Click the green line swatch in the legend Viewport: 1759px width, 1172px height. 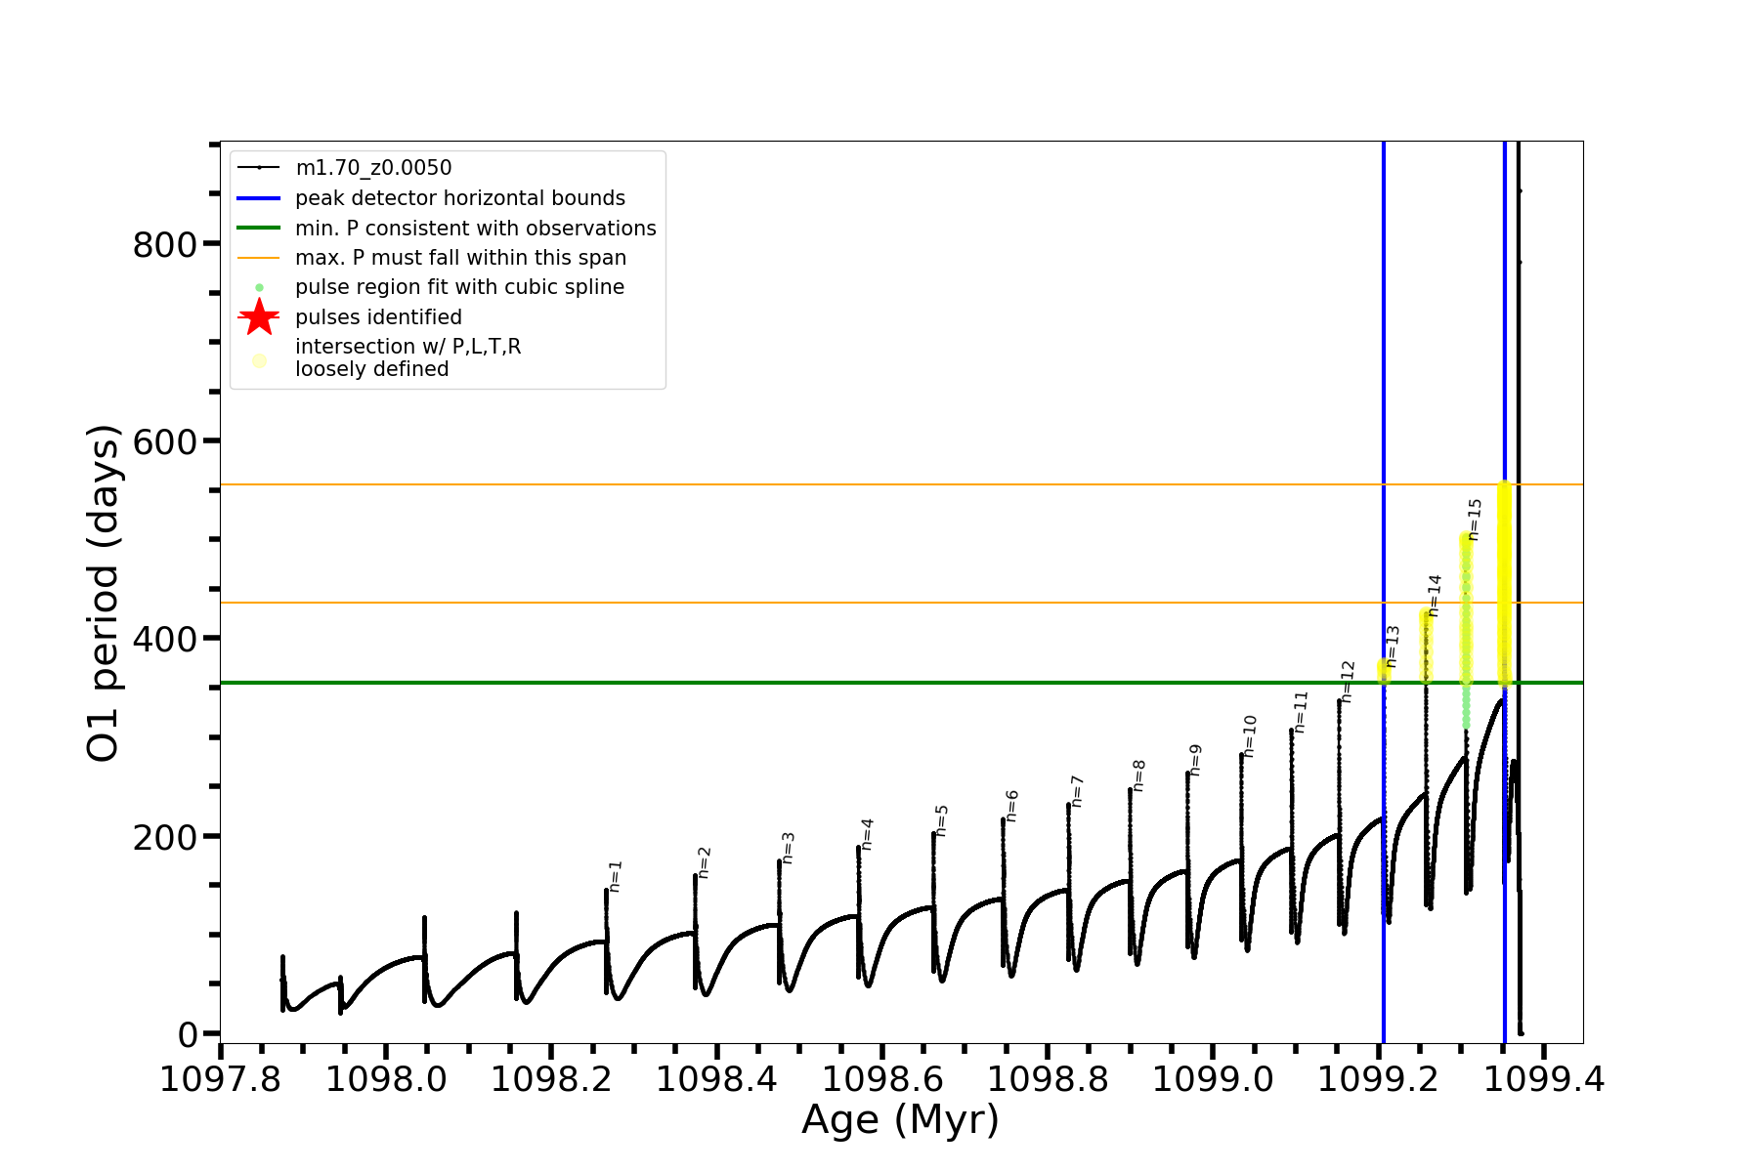click(x=259, y=229)
